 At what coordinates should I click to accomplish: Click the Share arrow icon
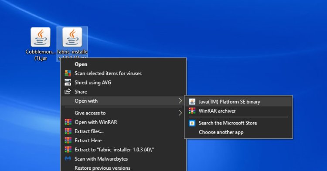coord(68,91)
